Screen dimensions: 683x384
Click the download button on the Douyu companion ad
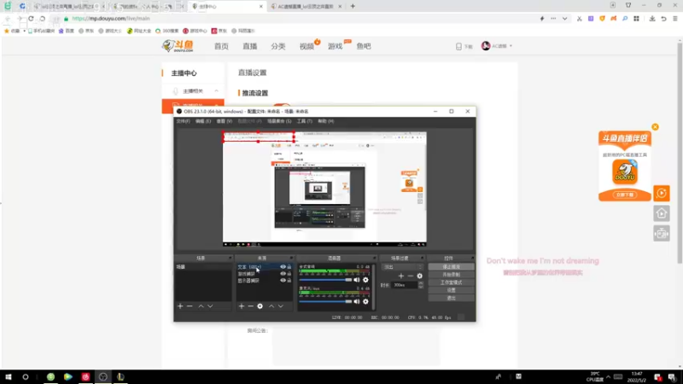point(625,195)
